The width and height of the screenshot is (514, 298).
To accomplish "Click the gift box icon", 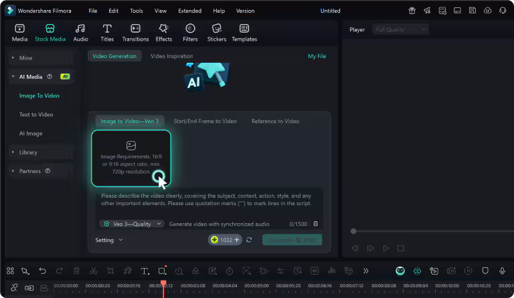I will [x=410, y=11].
